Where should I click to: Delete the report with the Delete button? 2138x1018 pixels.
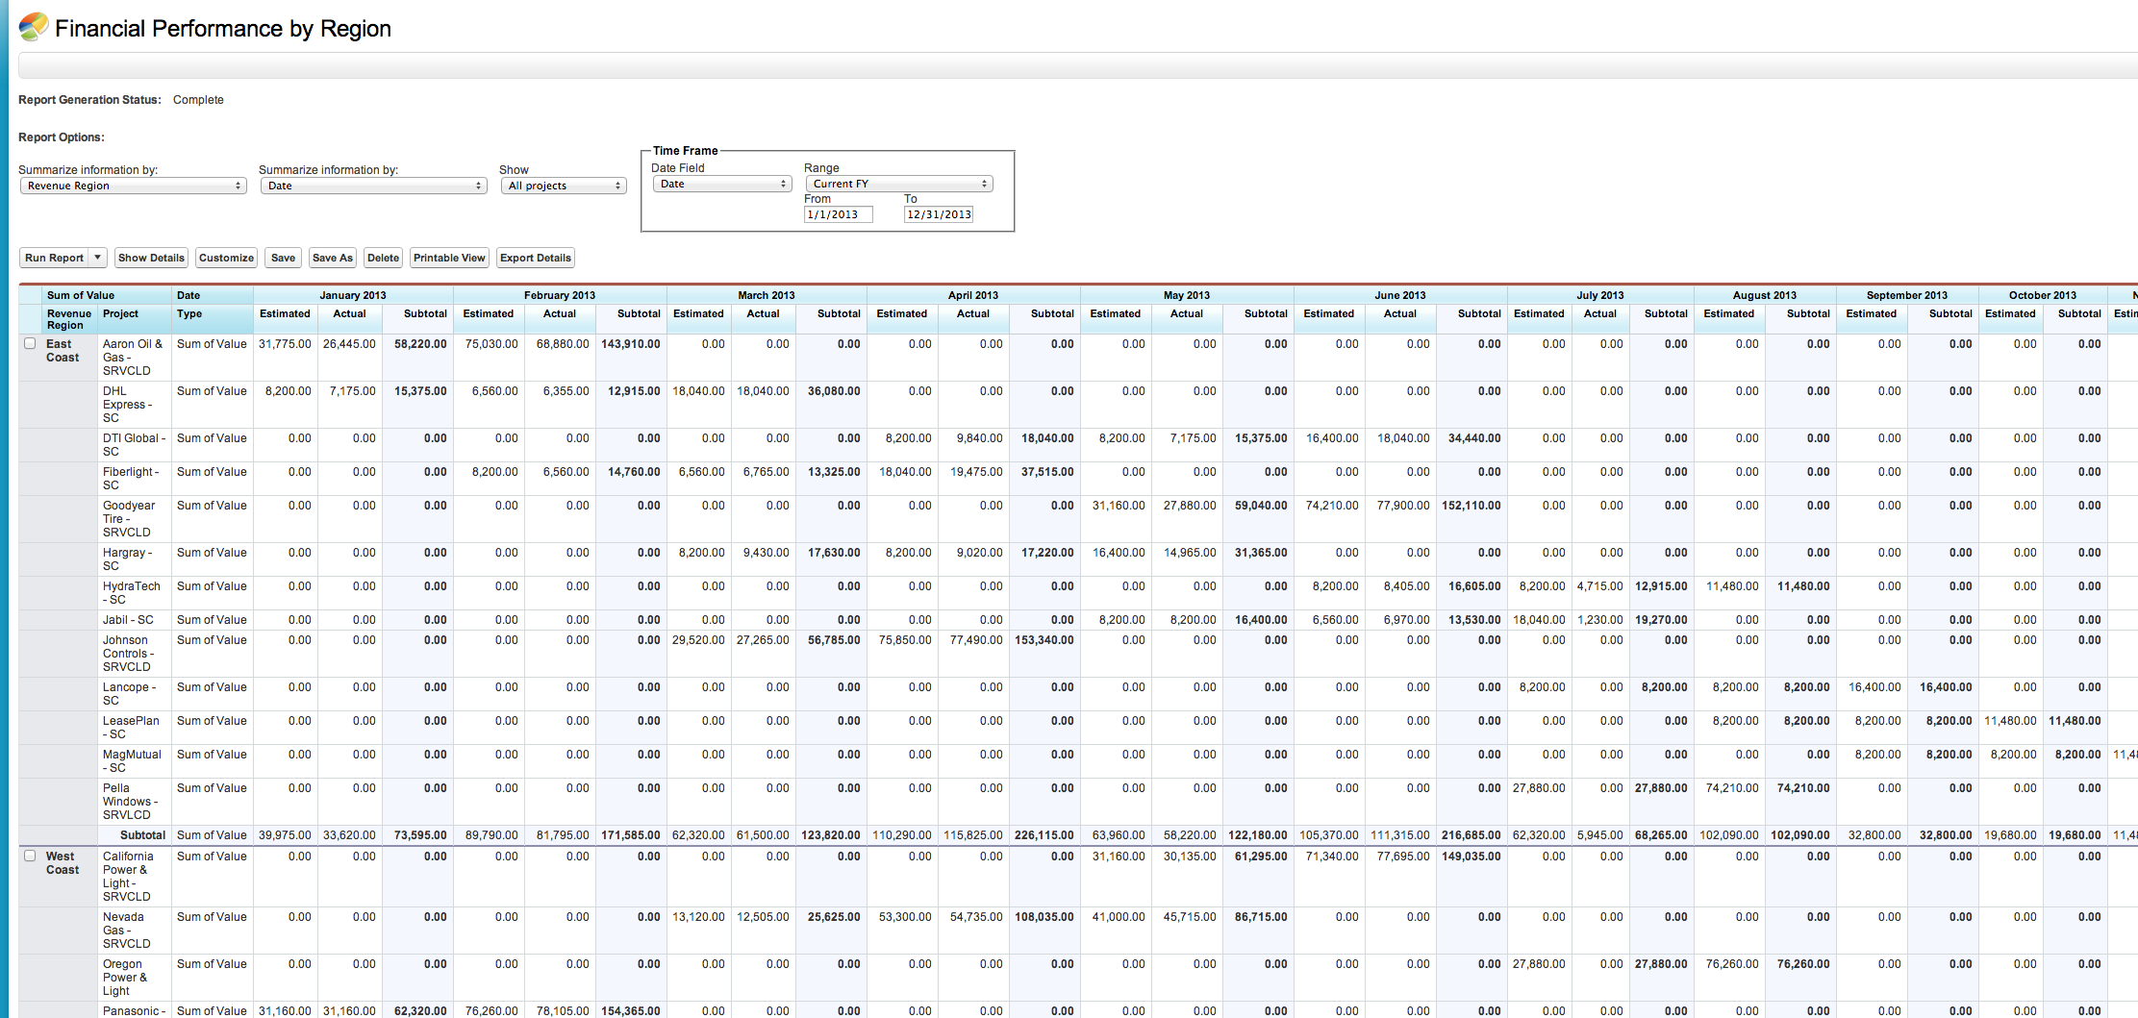[383, 258]
